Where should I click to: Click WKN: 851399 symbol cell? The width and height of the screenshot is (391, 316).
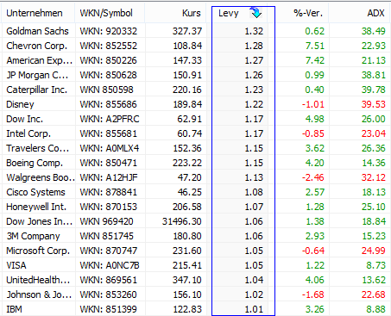(108, 309)
